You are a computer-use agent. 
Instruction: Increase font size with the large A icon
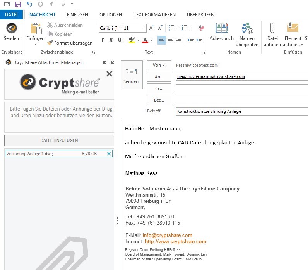151,28
